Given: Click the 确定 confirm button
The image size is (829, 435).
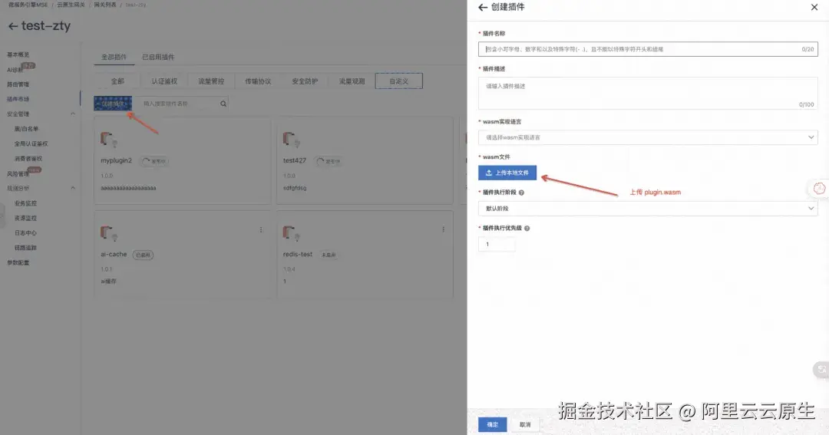Looking at the screenshot, I should click(x=493, y=424).
